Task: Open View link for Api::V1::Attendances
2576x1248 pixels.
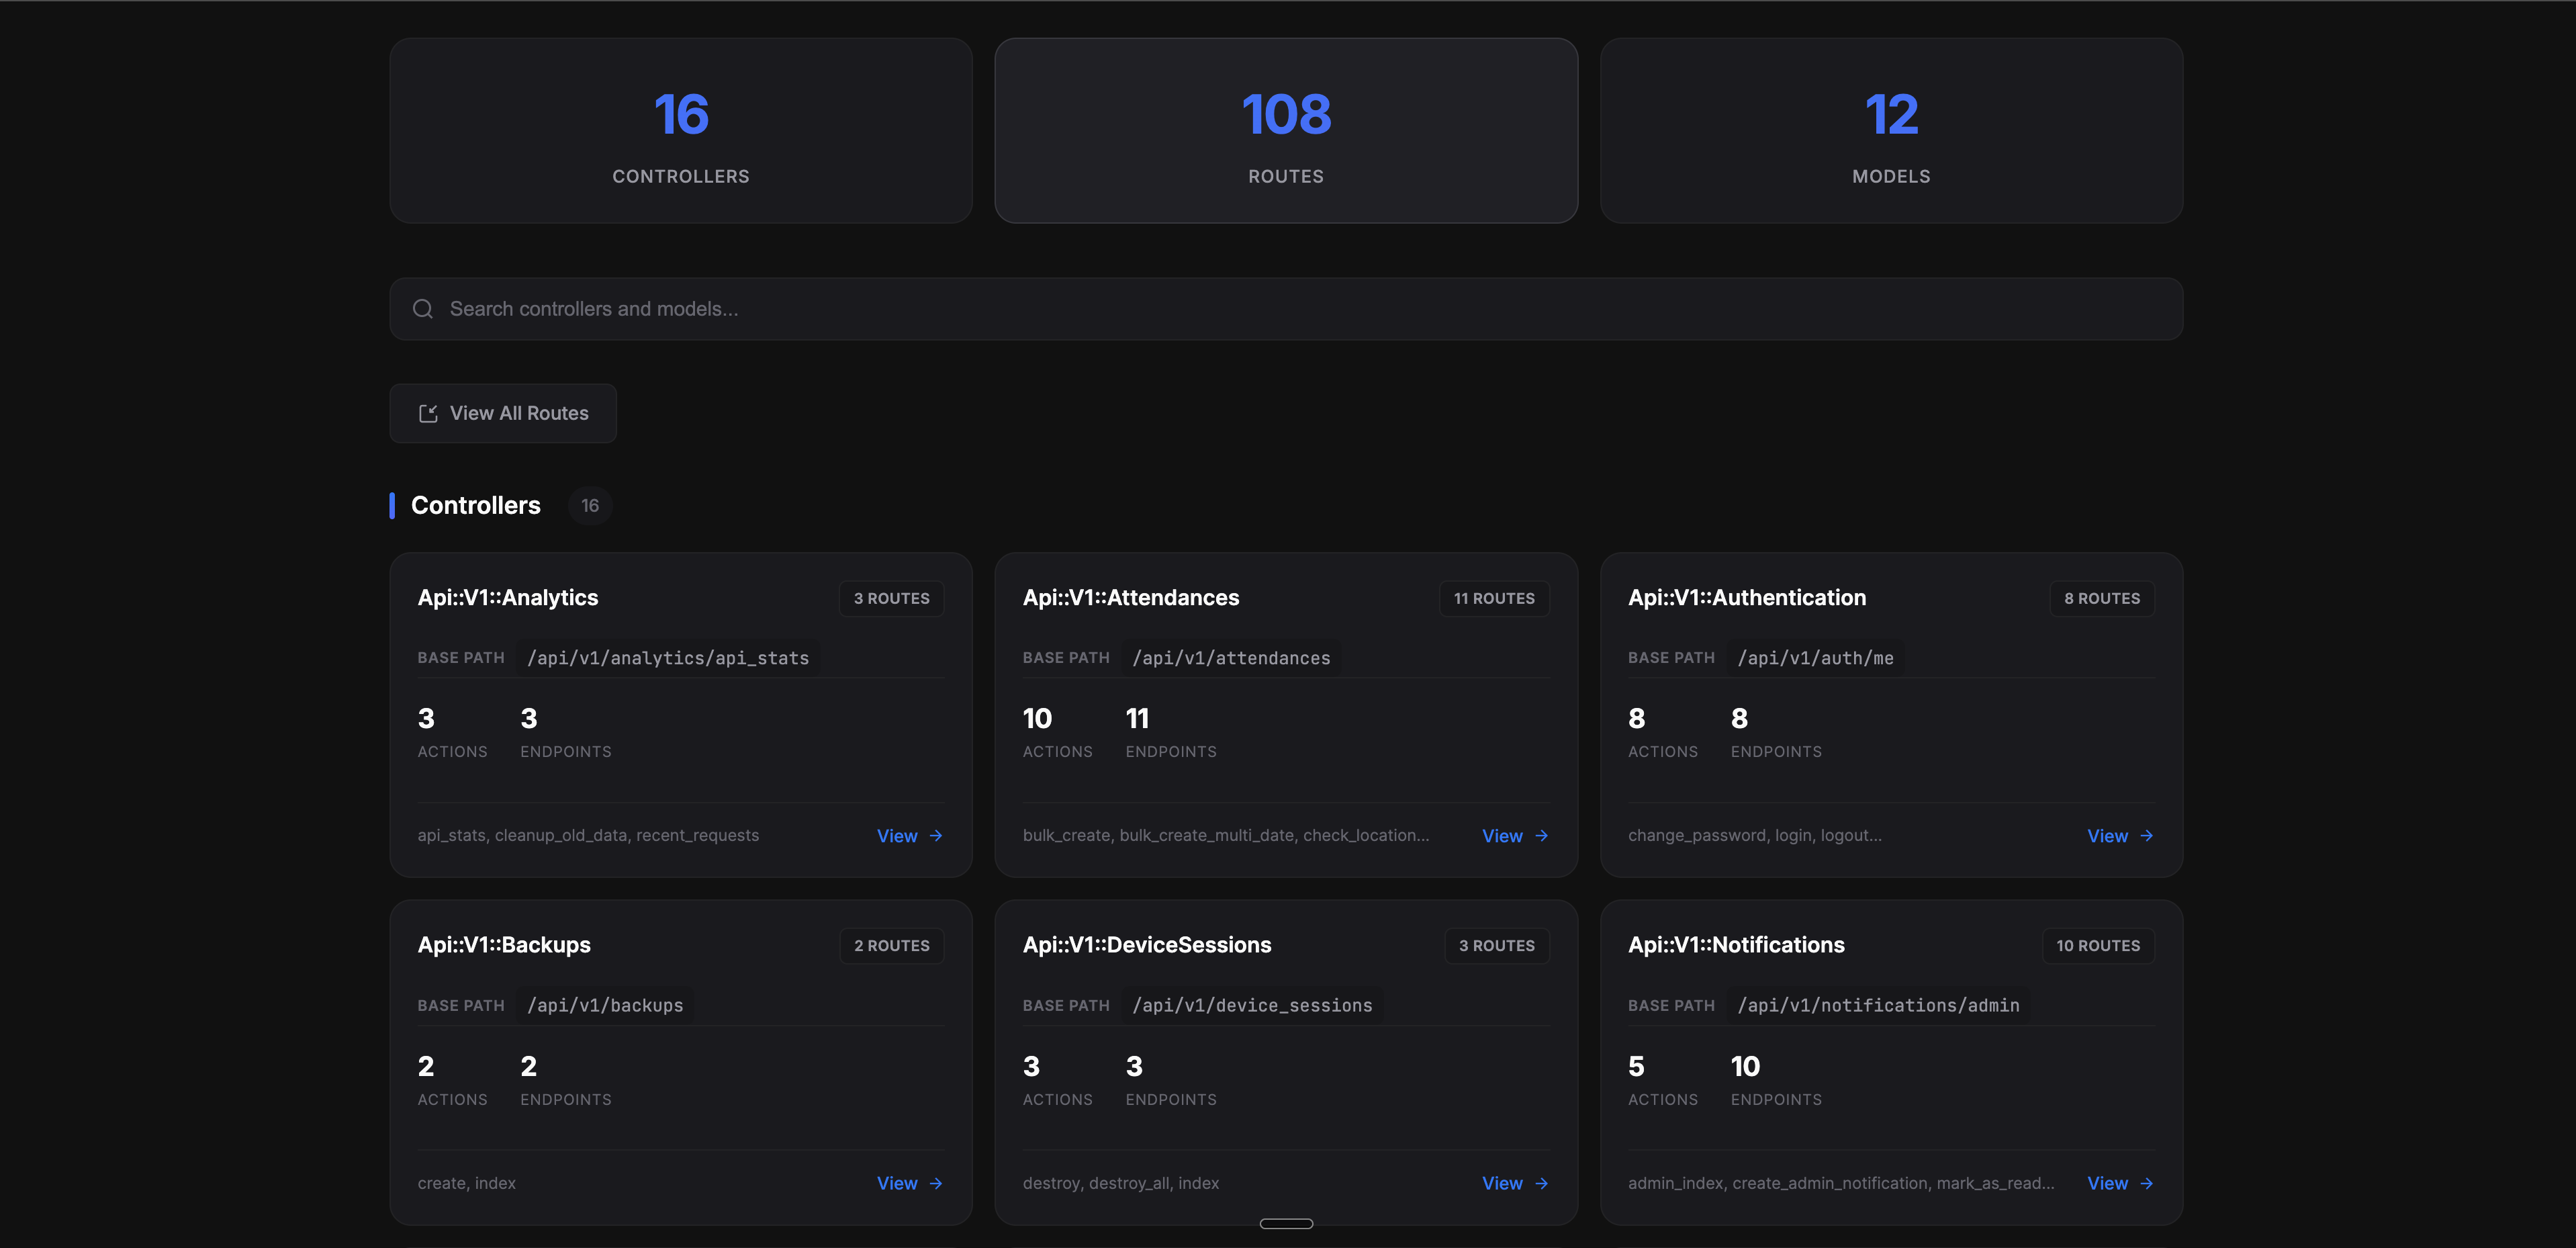Action: click(x=1515, y=836)
